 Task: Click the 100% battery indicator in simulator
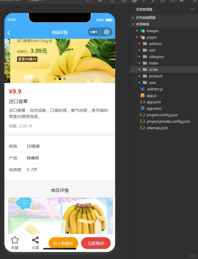(x=104, y=20)
